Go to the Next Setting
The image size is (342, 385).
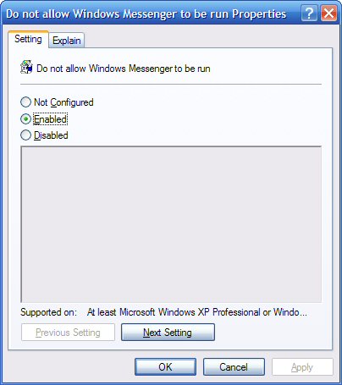pyautogui.click(x=168, y=333)
